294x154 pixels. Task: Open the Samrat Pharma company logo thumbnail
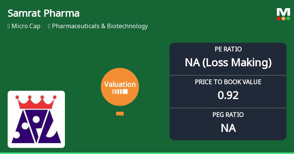coord(36,119)
